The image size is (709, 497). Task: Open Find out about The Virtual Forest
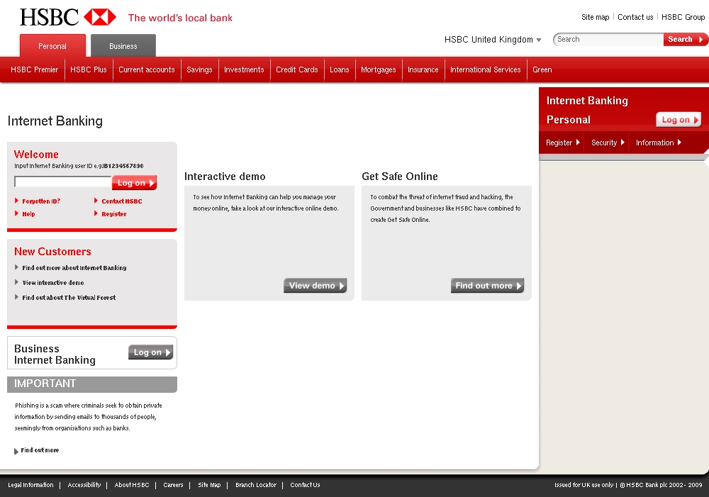[x=69, y=298]
